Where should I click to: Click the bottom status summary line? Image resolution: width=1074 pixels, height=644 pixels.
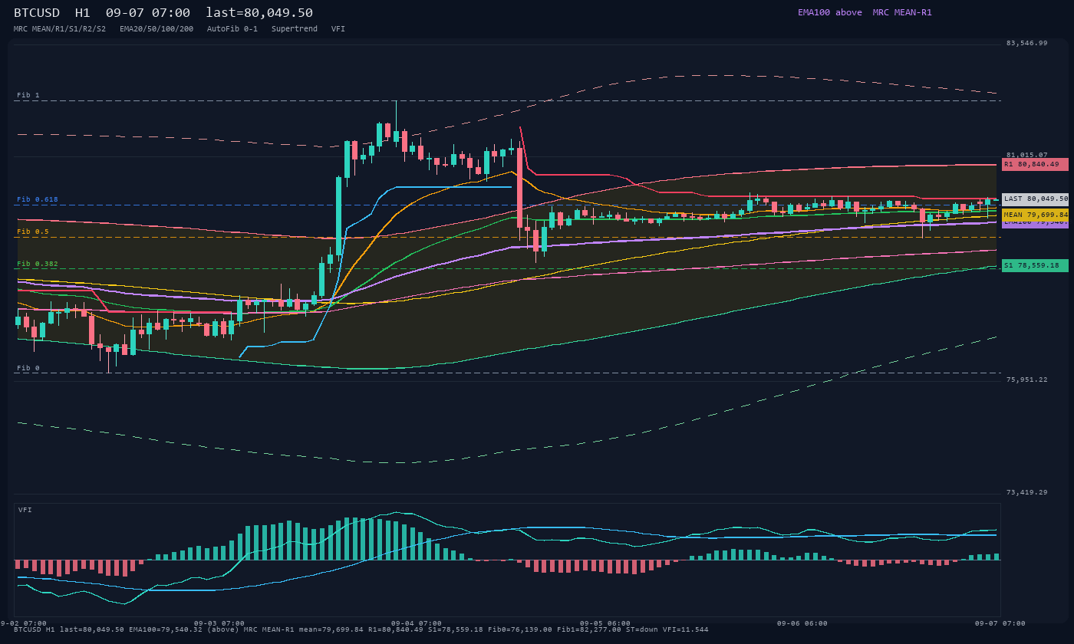pos(361,629)
